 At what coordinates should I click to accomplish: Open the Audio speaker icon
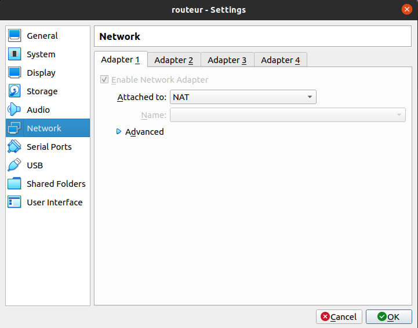point(15,110)
